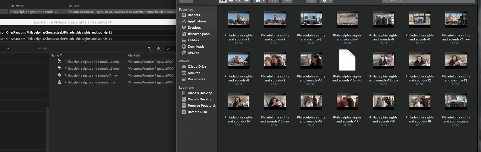Select thumbnail Philadelphia sights and sounds-6
The width and height of the screenshot is (481, 152).
[420, 20]
